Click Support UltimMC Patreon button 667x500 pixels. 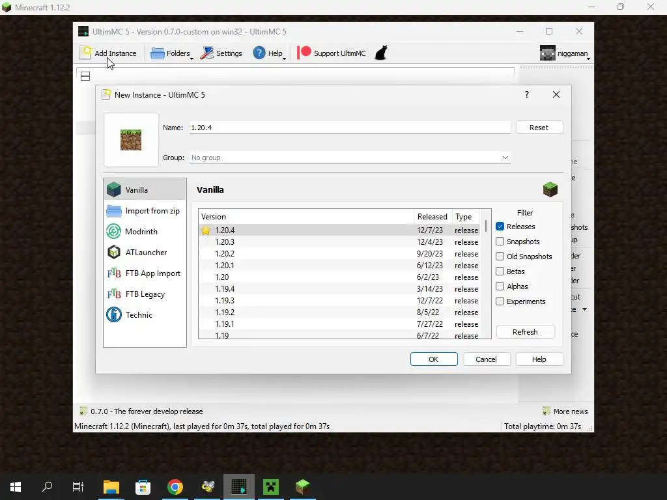(x=332, y=53)
